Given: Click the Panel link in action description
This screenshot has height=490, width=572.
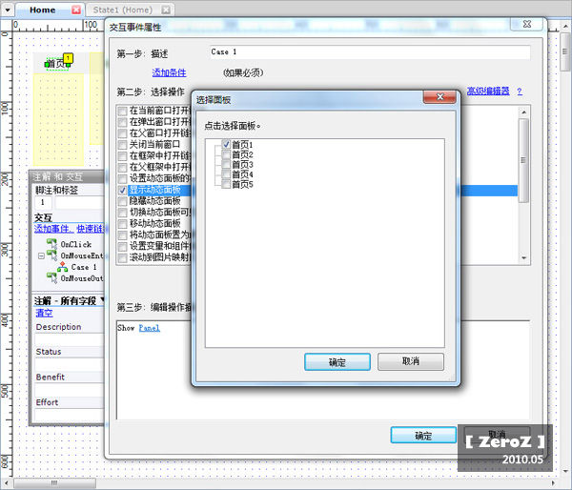Looking at the screenshot, I should pyautogui.click(x=150, y=328).
